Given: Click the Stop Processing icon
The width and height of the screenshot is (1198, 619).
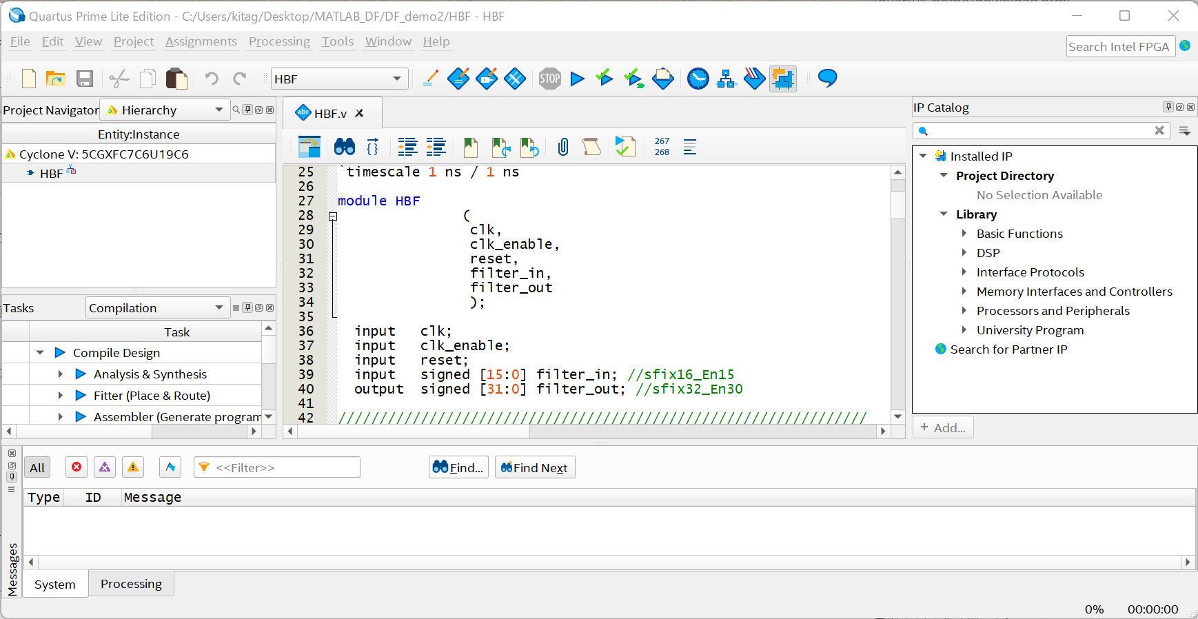Looking at the screenshot, I should click(x=549, y=79).
